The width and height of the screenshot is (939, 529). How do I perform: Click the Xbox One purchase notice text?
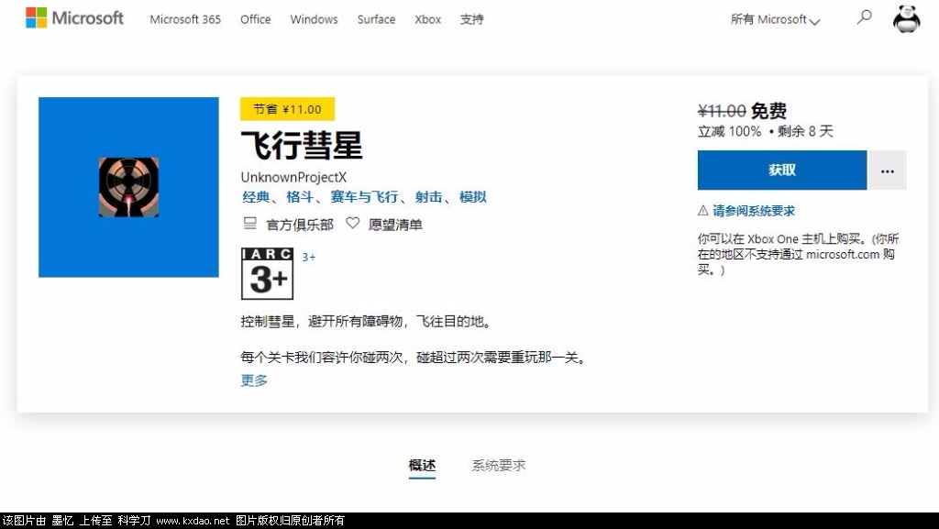click(799, 254)
